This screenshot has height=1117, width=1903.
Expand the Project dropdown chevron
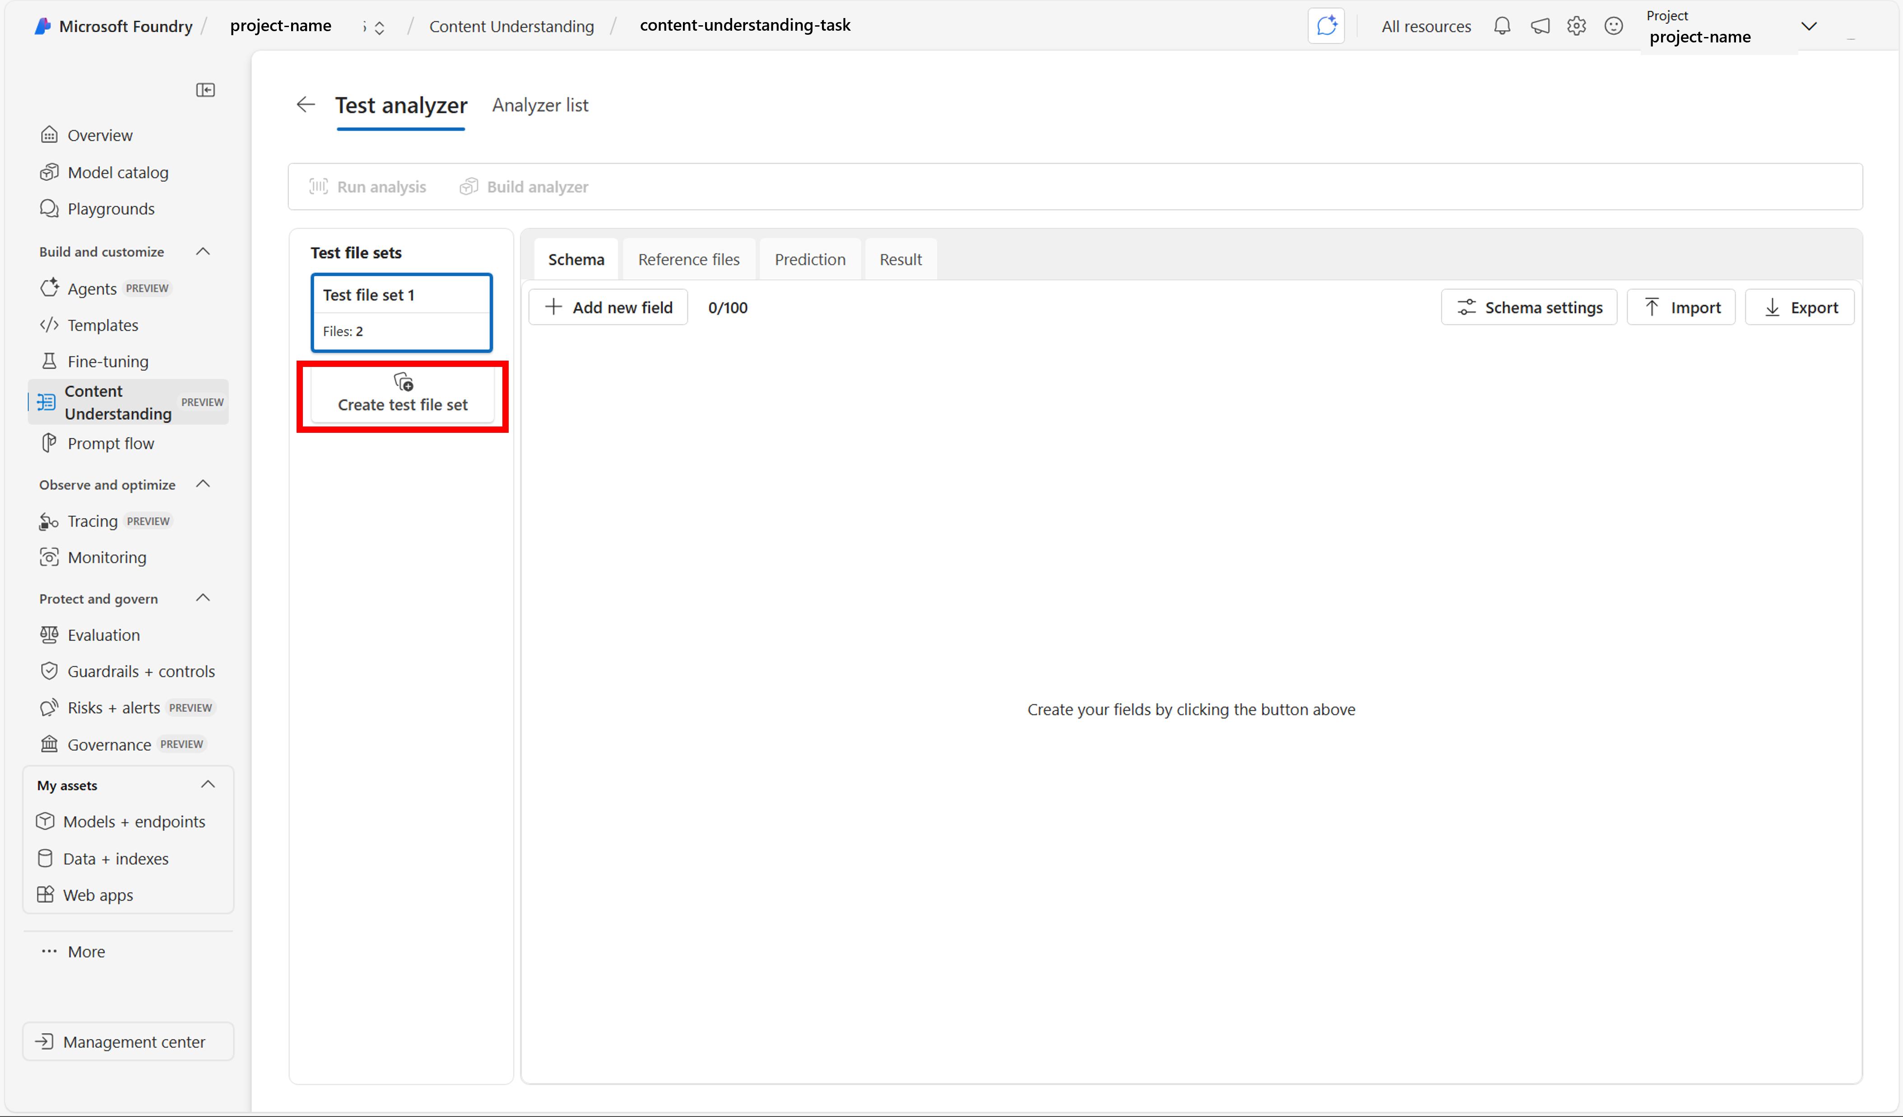pyautogui.click(x=1809, y=27)
